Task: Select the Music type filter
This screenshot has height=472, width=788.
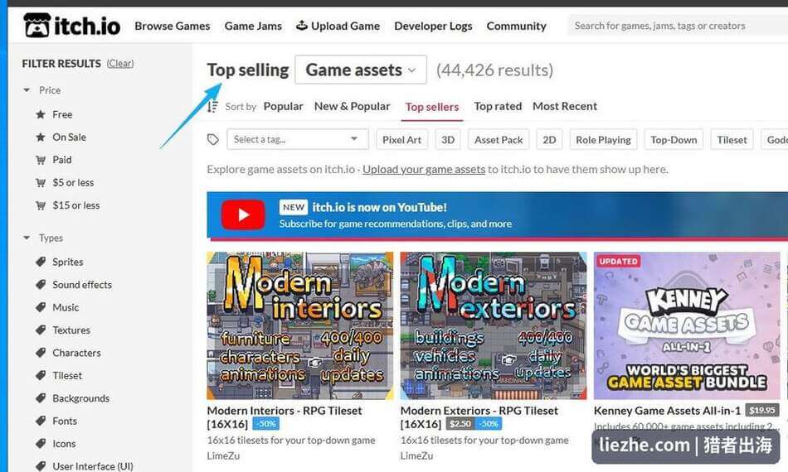Action: click(66, 307)
